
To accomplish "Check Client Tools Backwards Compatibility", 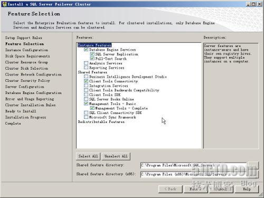I will click(x=86, y=90).
